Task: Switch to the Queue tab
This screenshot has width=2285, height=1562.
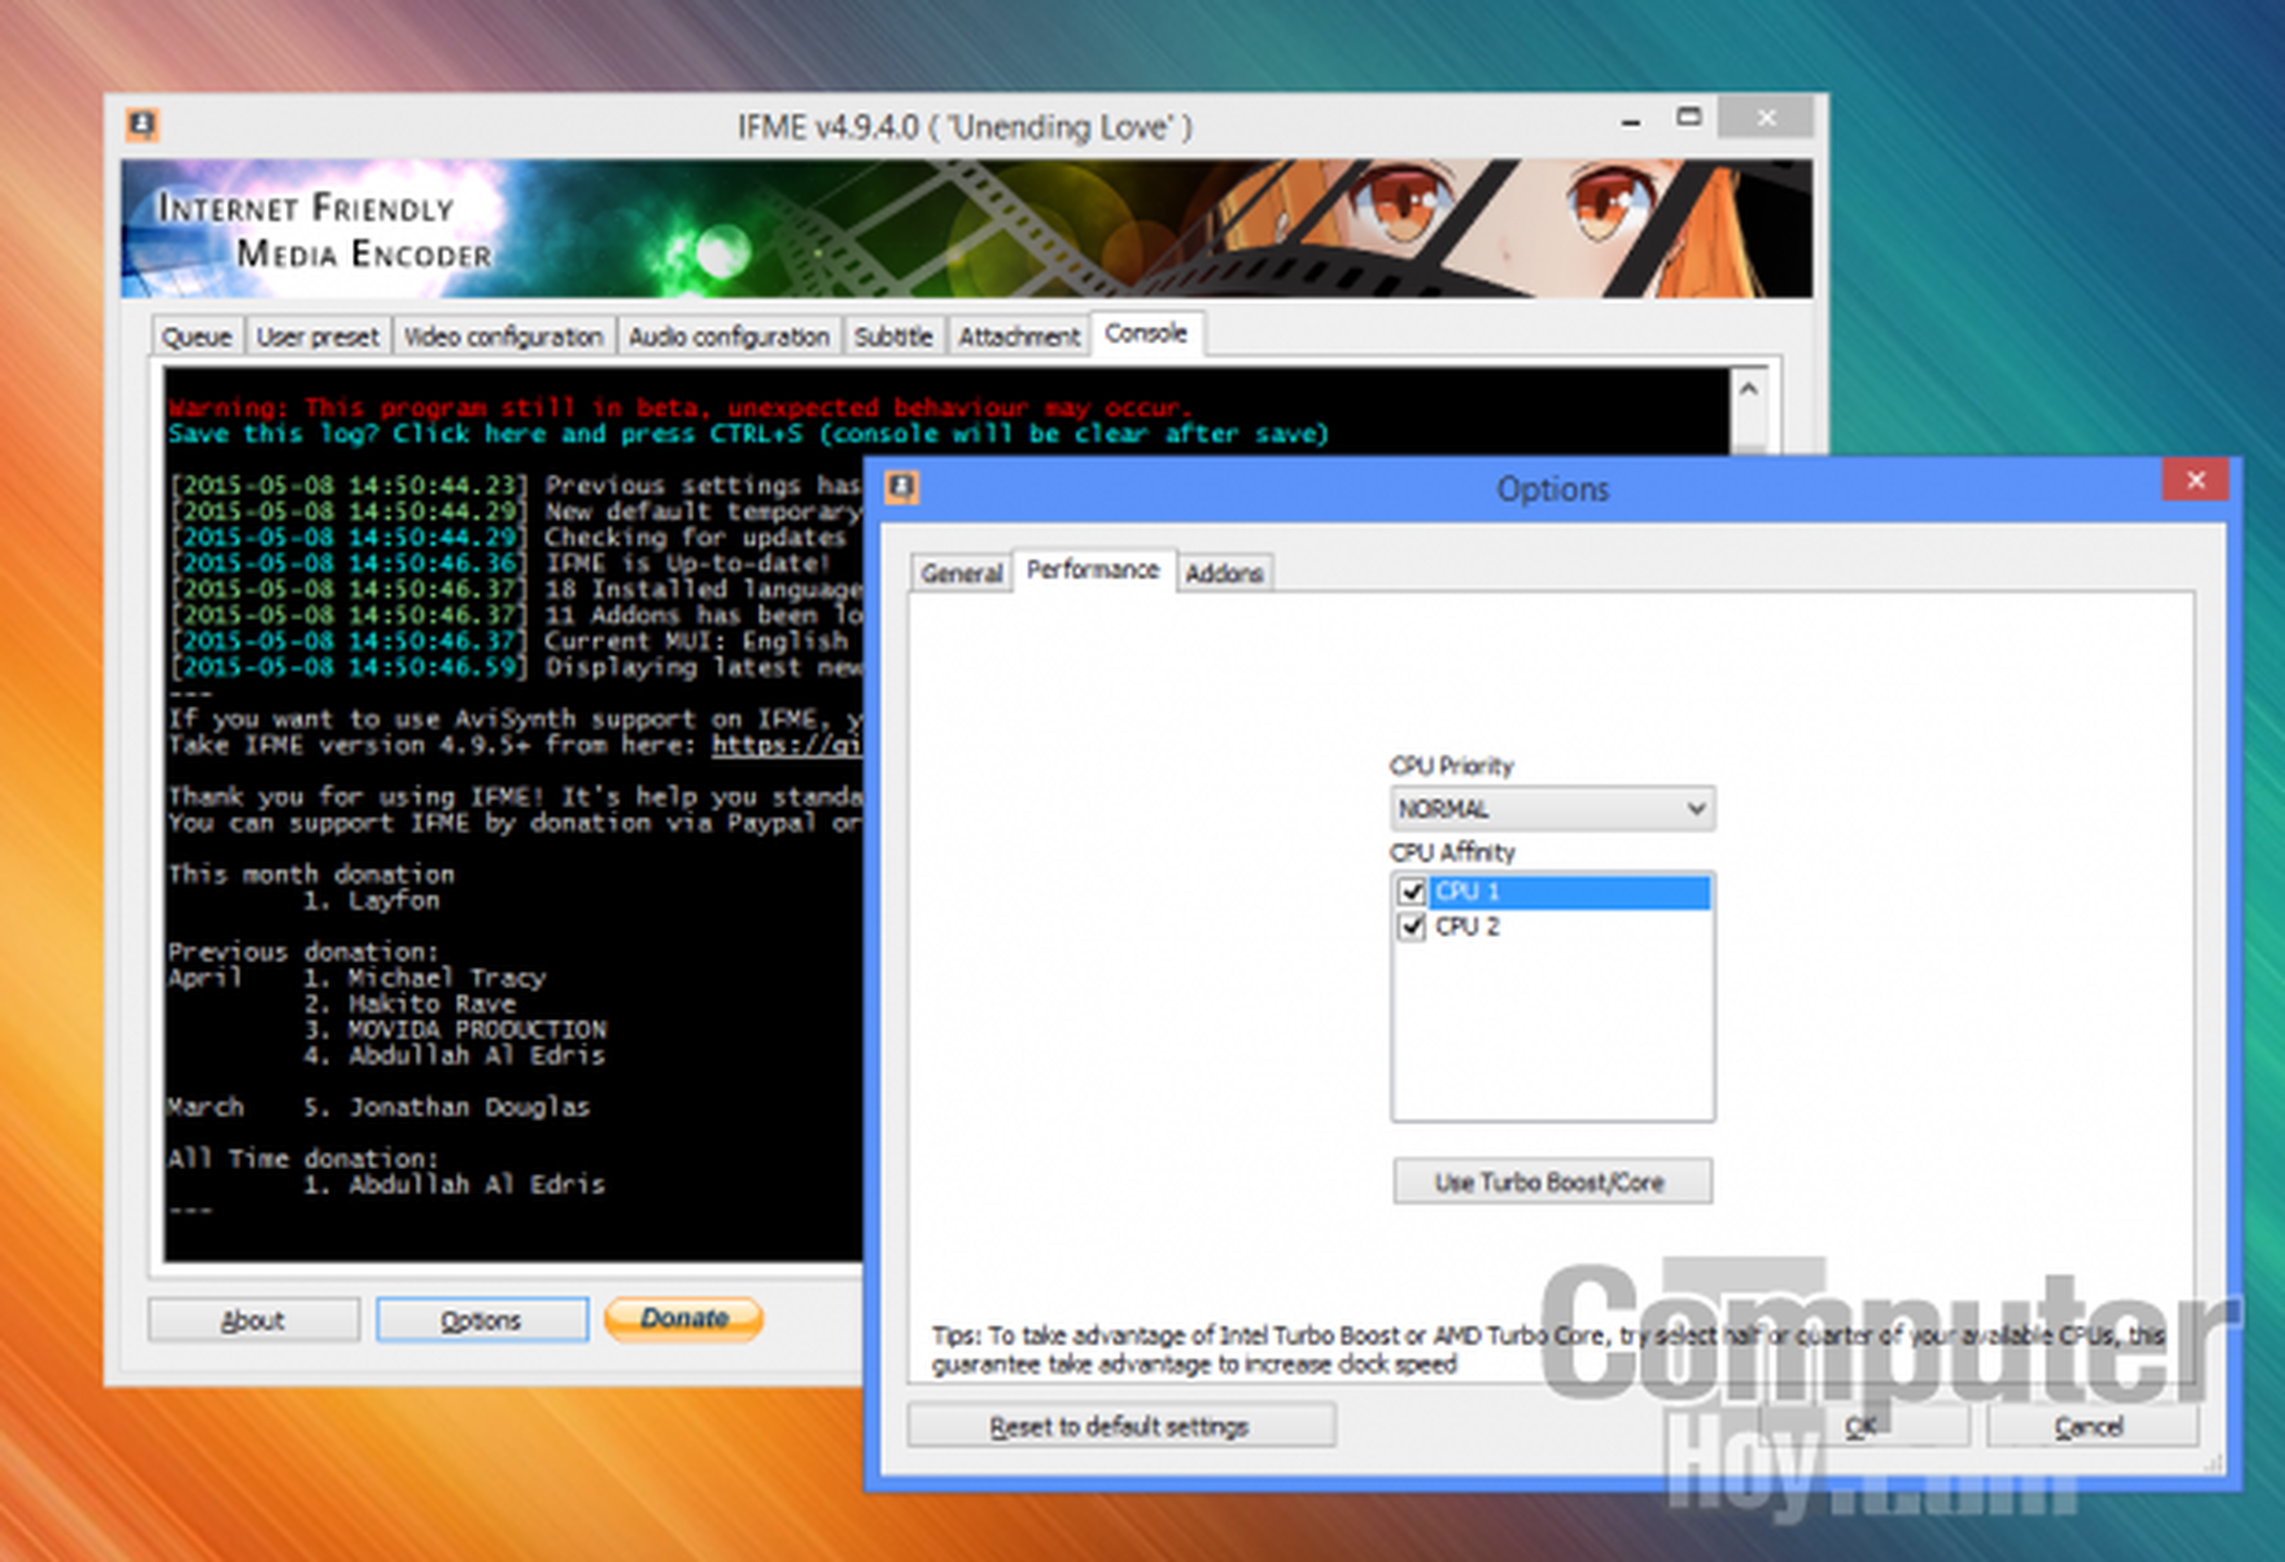Action: (x=196, y=337)
